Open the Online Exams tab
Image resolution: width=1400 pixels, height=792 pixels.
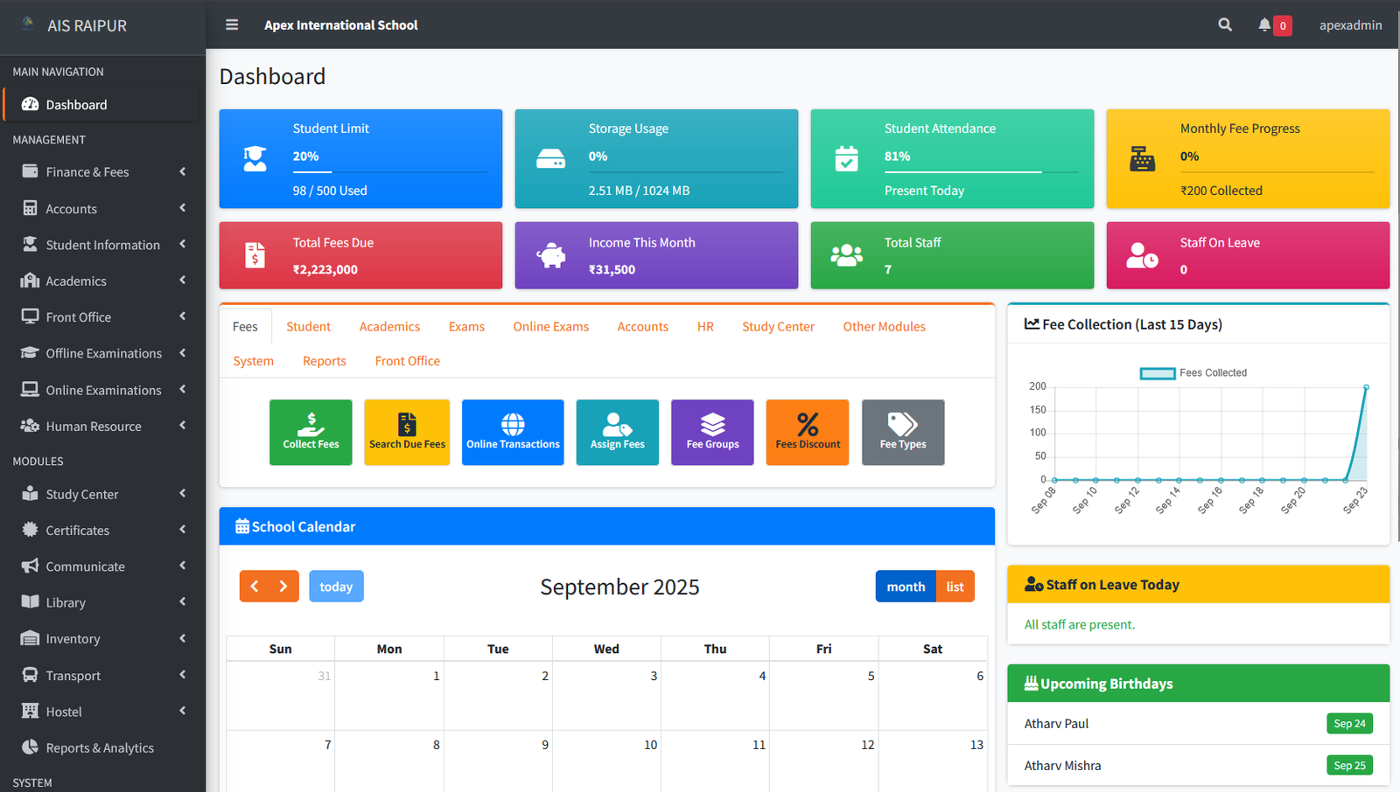(550, 326)
